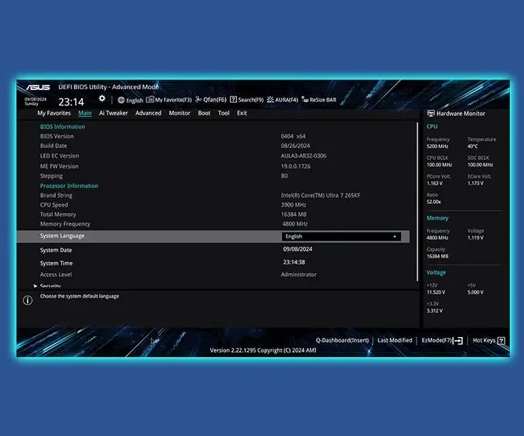Click PCore Volt. 1.163 V reading

[435, 184]
